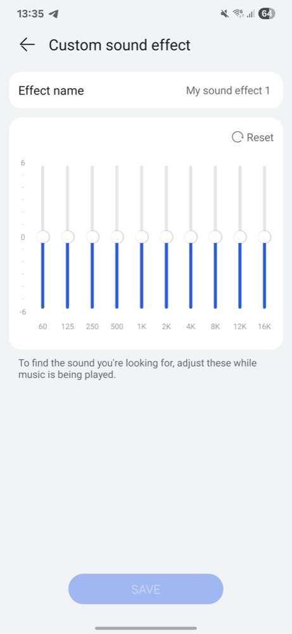Tap the Reset text label
The height and width of the screenshot is (634, 292).
tap(260, 138)
